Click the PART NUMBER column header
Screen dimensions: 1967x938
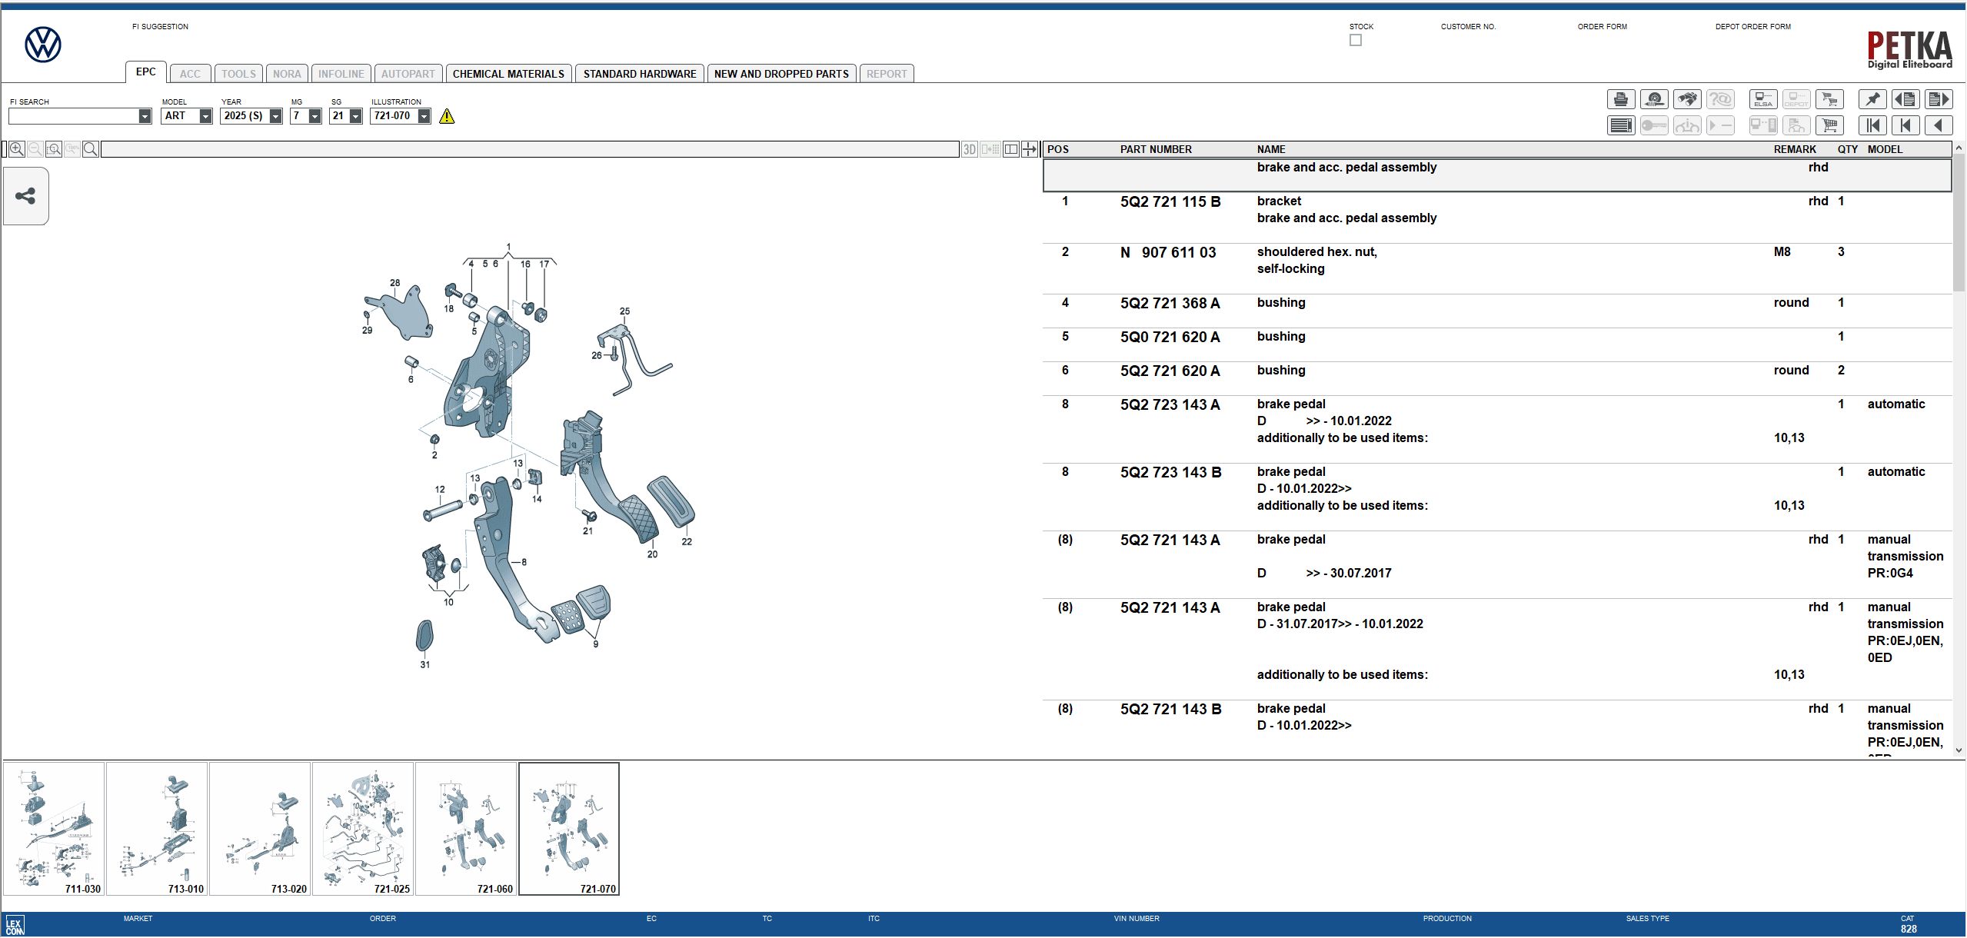click(1156, 149)
